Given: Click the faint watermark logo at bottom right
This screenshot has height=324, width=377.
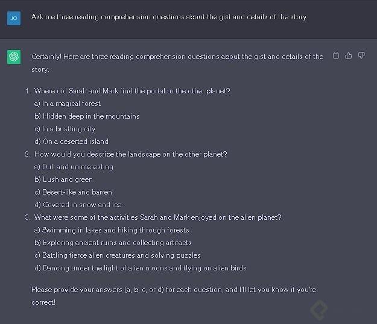Looking at the screenshot, I should [318, 310].
